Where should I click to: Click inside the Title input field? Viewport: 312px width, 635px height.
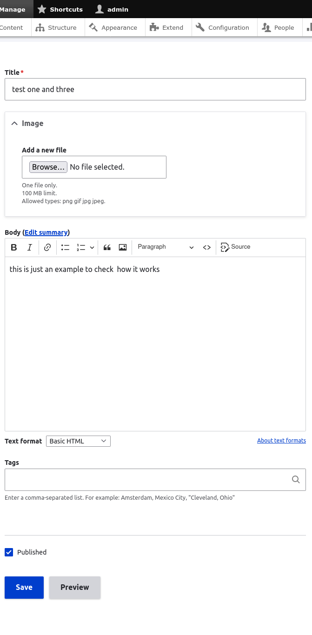click(155, 89)
